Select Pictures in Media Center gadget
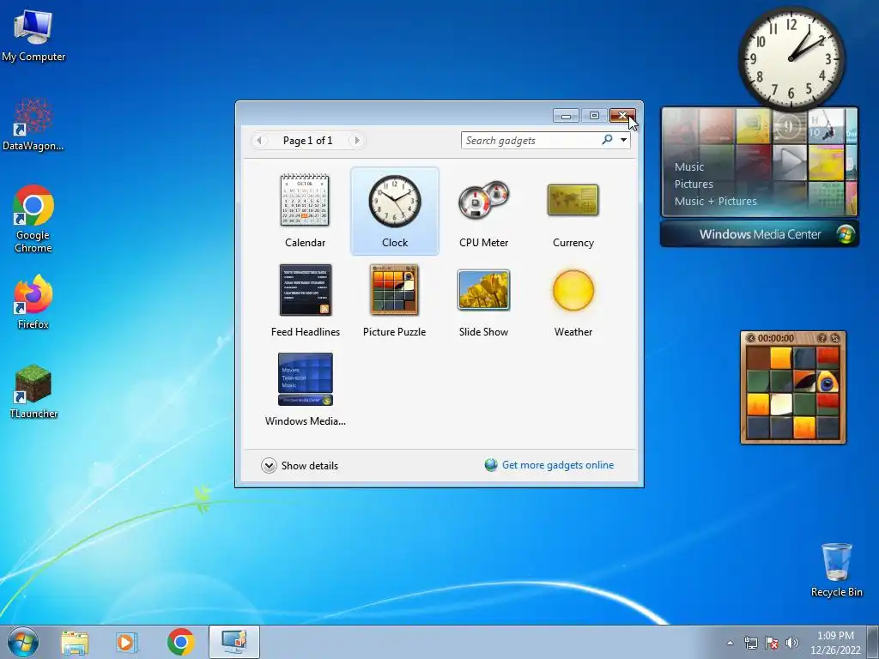The width and height of the screenshot is (879, 659). click(694, 184)
